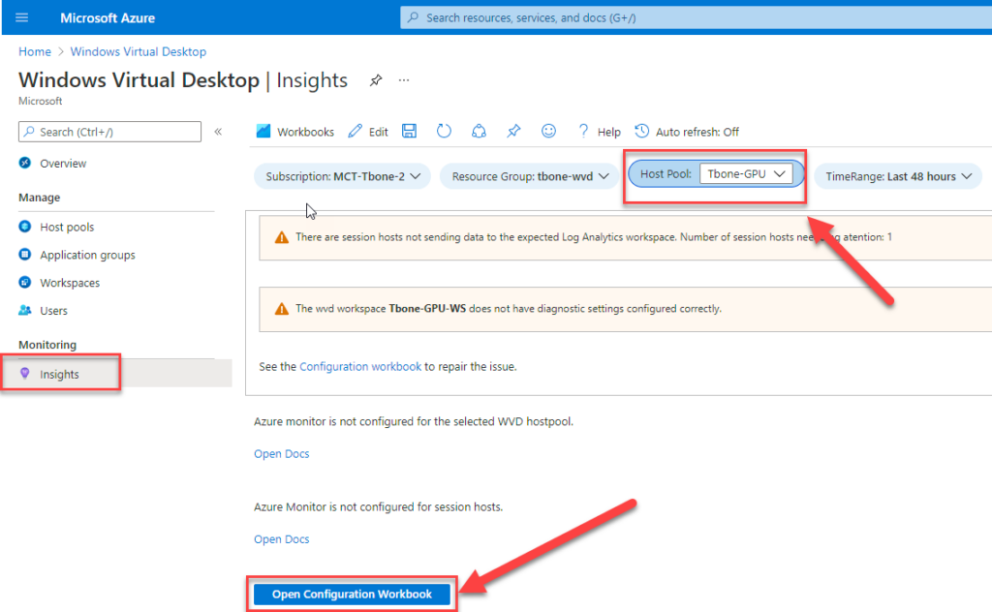Screen dimensions: 992x612
Task: Open Docs link under session hosts message
Action: click(282, 539)
